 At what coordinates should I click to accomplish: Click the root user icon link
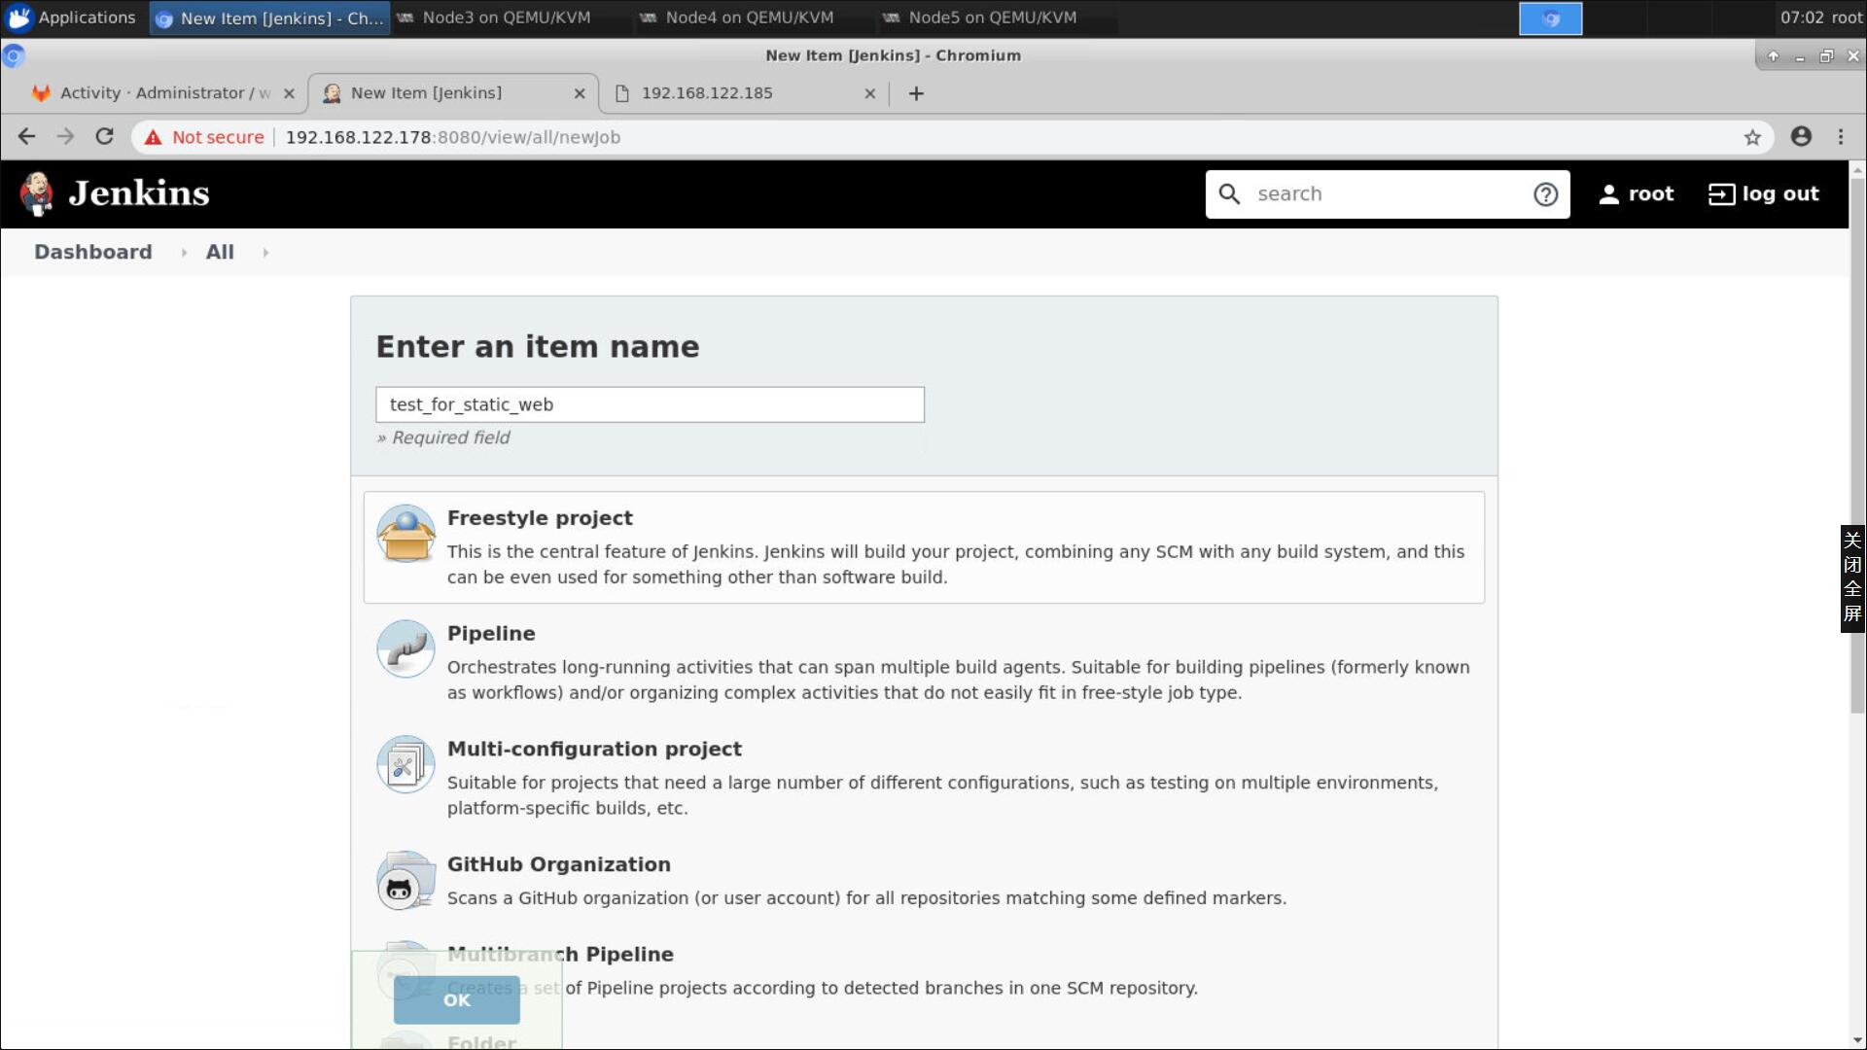point(1637,194)
